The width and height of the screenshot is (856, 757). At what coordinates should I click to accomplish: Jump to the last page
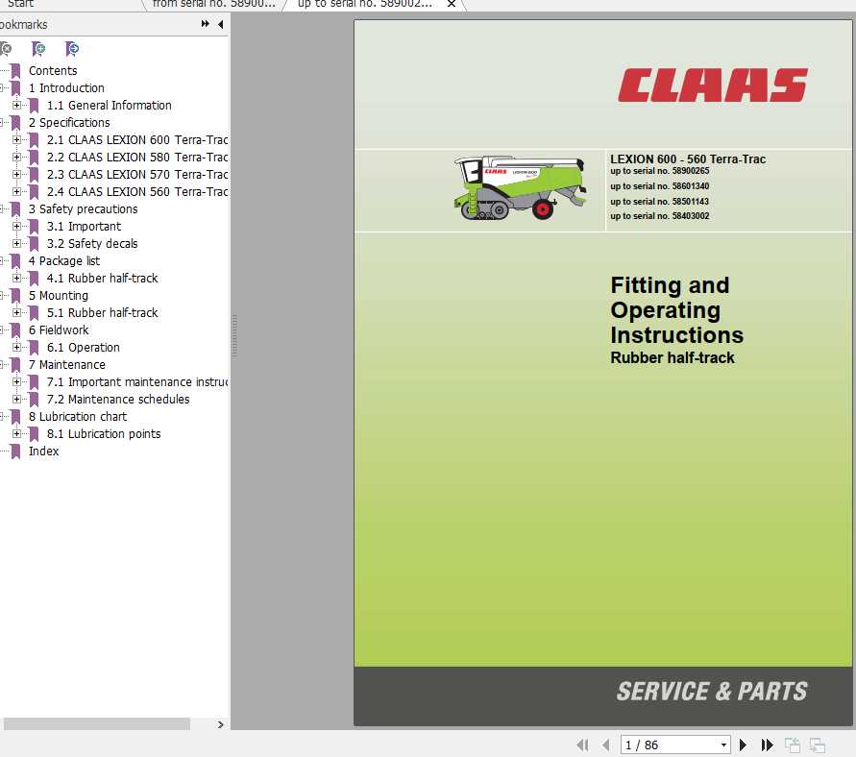[x=767, y=745]
